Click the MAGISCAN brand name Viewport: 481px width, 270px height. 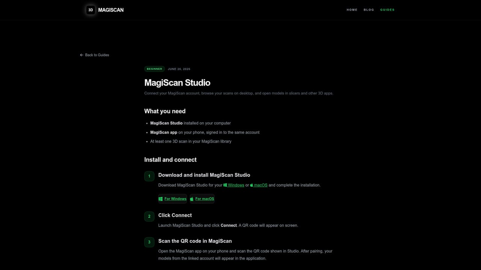coord(111,10)
